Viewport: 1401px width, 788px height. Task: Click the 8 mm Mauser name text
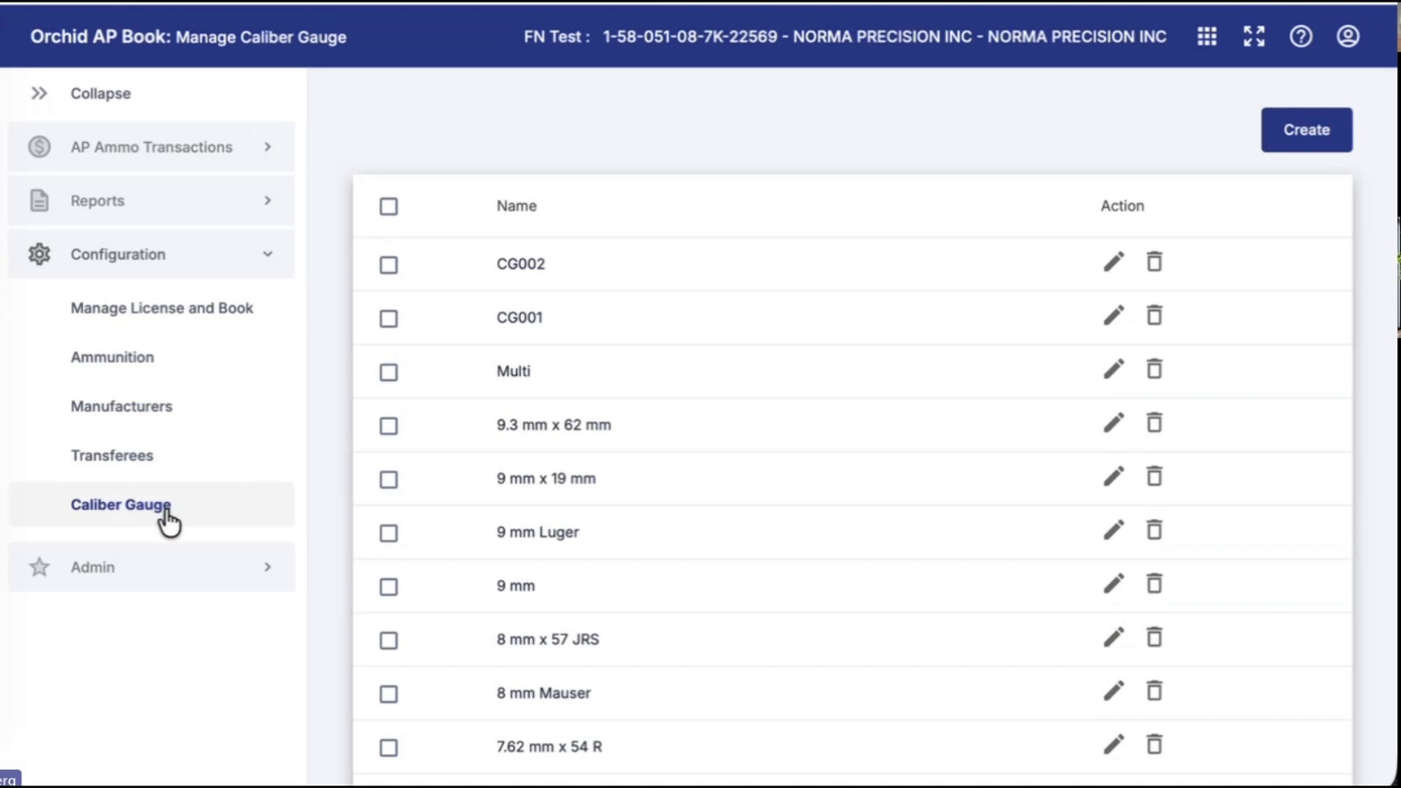tap(543, 692)
